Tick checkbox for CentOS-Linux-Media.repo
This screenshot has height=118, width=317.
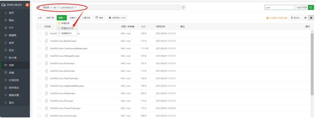coord(39,93)
